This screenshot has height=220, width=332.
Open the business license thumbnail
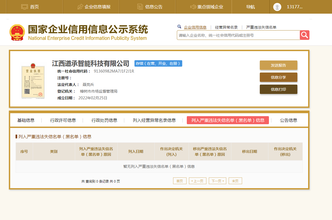pyautogui.click(x=33, y=81)
